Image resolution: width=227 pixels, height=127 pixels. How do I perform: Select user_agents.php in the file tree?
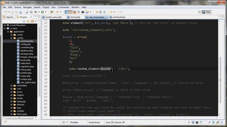[28, 83]
